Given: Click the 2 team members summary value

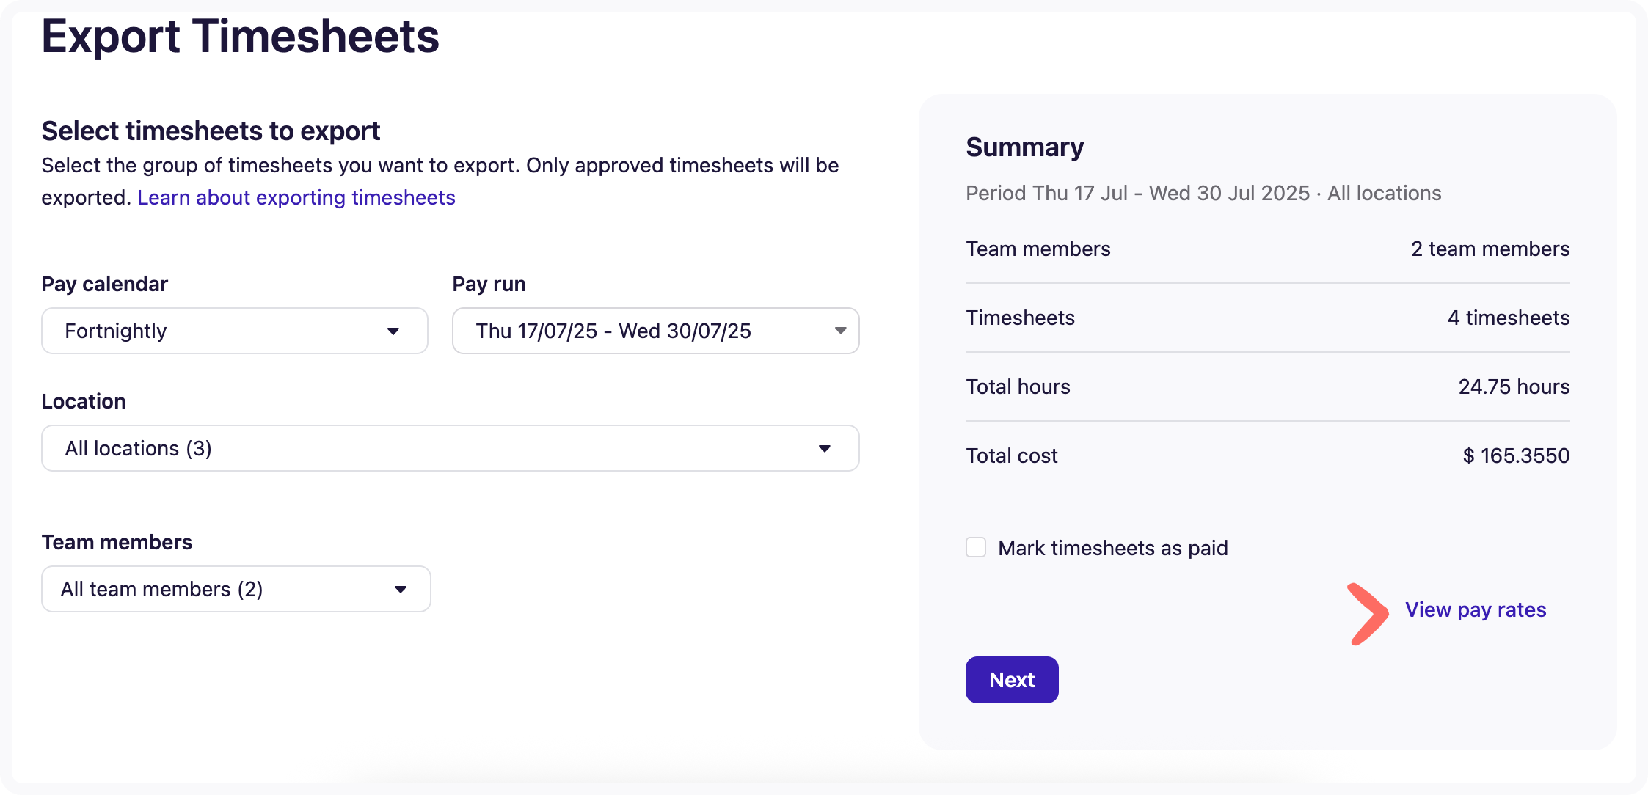Looking at the screenshot, I should click(x=1490, y=249).
